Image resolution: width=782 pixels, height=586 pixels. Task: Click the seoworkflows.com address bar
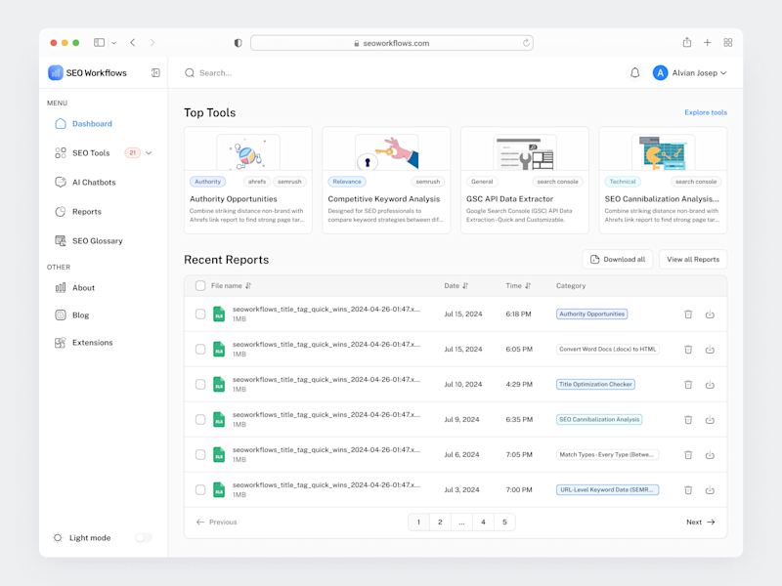(x=392, y=43)
